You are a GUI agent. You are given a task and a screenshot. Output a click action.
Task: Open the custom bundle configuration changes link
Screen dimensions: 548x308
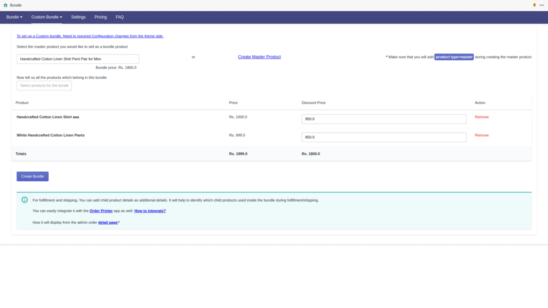pyautogui.click(x=90, y=36)
